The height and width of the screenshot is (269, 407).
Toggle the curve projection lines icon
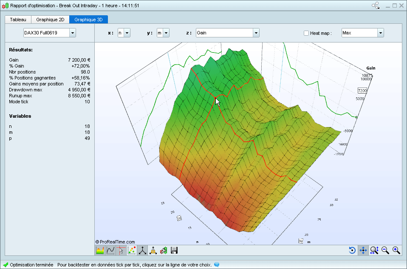pos(110,250)
